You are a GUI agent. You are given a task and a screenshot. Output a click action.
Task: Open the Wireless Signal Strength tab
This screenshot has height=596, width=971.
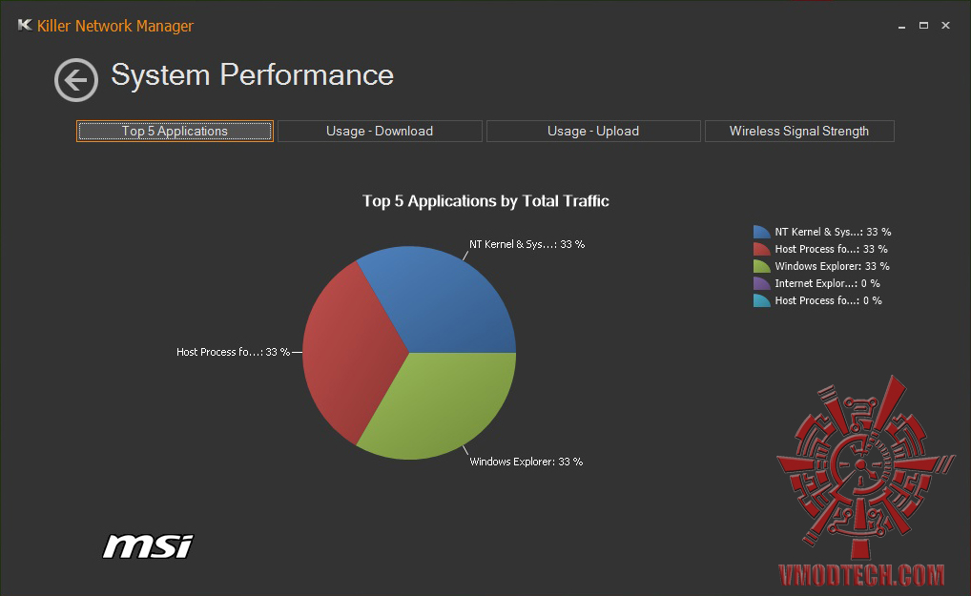[799, 132]
